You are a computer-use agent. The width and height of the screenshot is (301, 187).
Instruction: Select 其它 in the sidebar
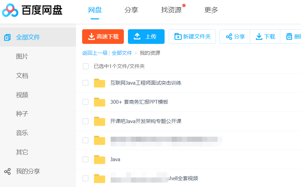[22, 152]
